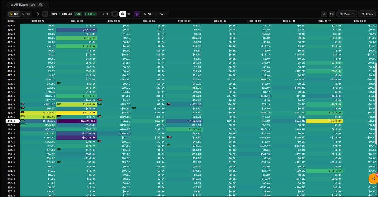The height and width of the screenshot is (197, 378).
Task: Switch to the VEX tab
Action: point(26,14)
